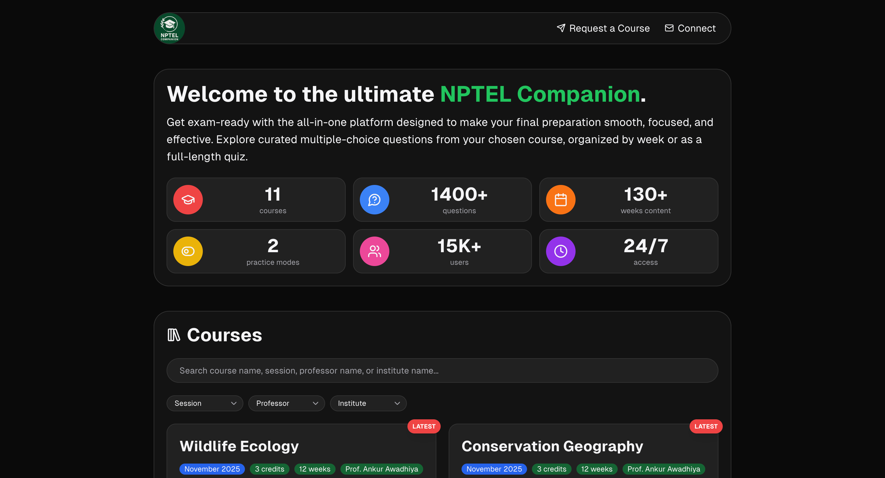This screenshot has width=885, height=478.
Task: Click the question bubble icon beside 1400+ questions
Action: click(x=375, y=199)
